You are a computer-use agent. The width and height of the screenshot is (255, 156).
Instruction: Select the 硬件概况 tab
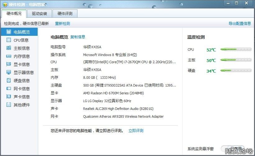tap(14, 14)
